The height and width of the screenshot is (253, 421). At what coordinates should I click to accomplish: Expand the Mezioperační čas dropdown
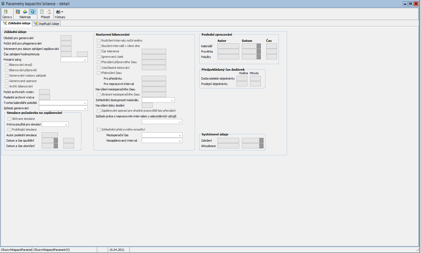click(x=180, y=135)
